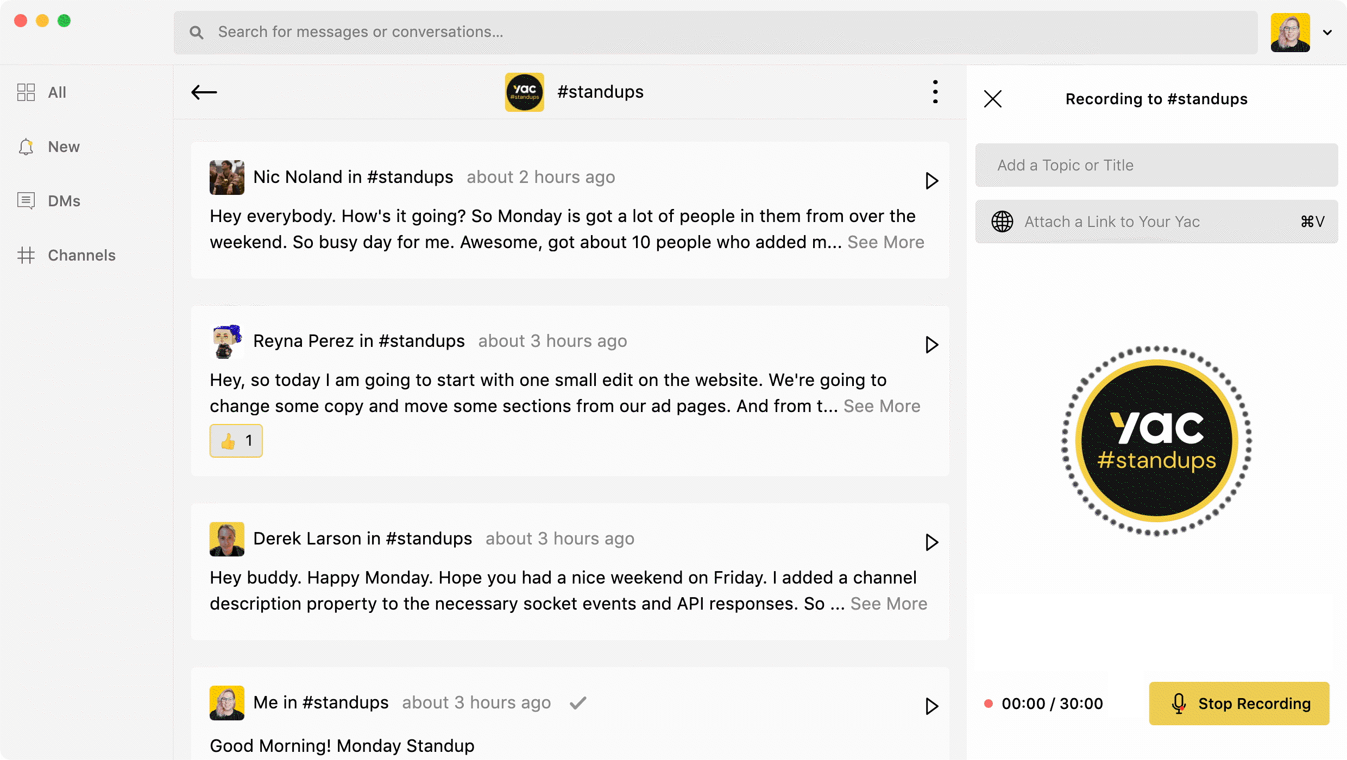Click the search magnifier icon
The height and width of the screenshot is (760, 1347).
tap(197, 32)
